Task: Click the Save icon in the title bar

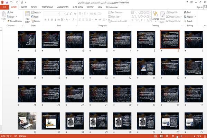Action: [7, 2]
